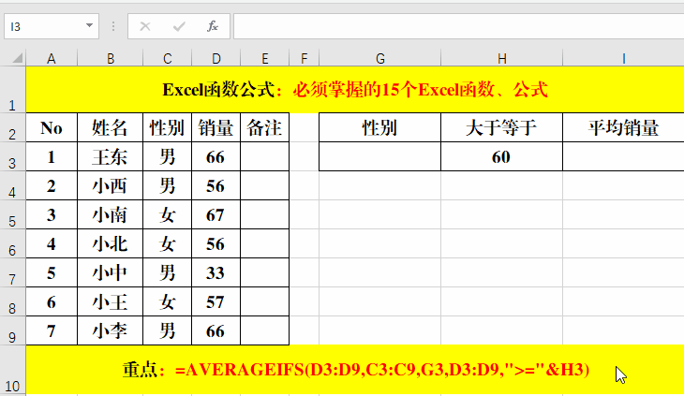Select the '姓名' header cell
The height and width of the screenshot is (396, 684).
click(x=110, y=127)
